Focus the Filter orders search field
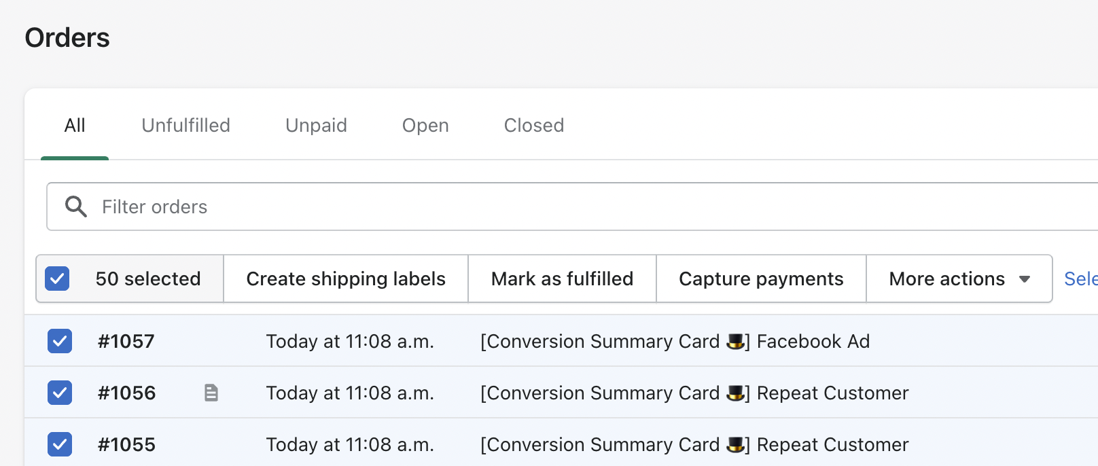 (x=544, y=207)
